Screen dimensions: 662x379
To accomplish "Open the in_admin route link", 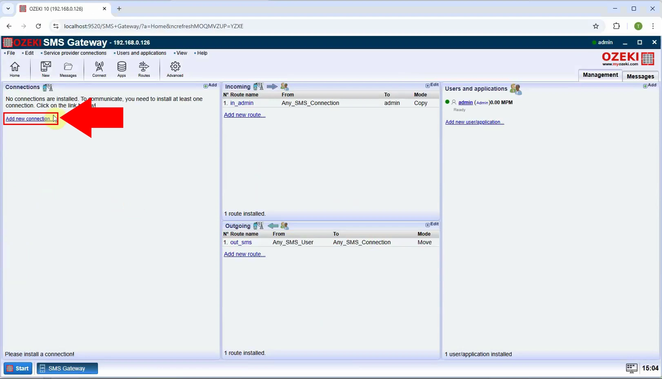I will 242,103.
